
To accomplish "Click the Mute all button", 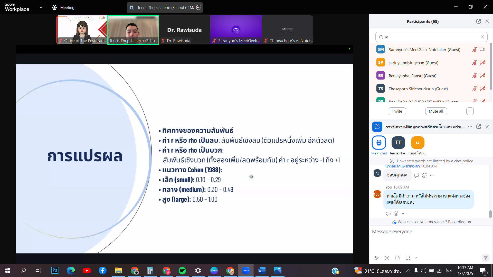I will coord(436,111).
